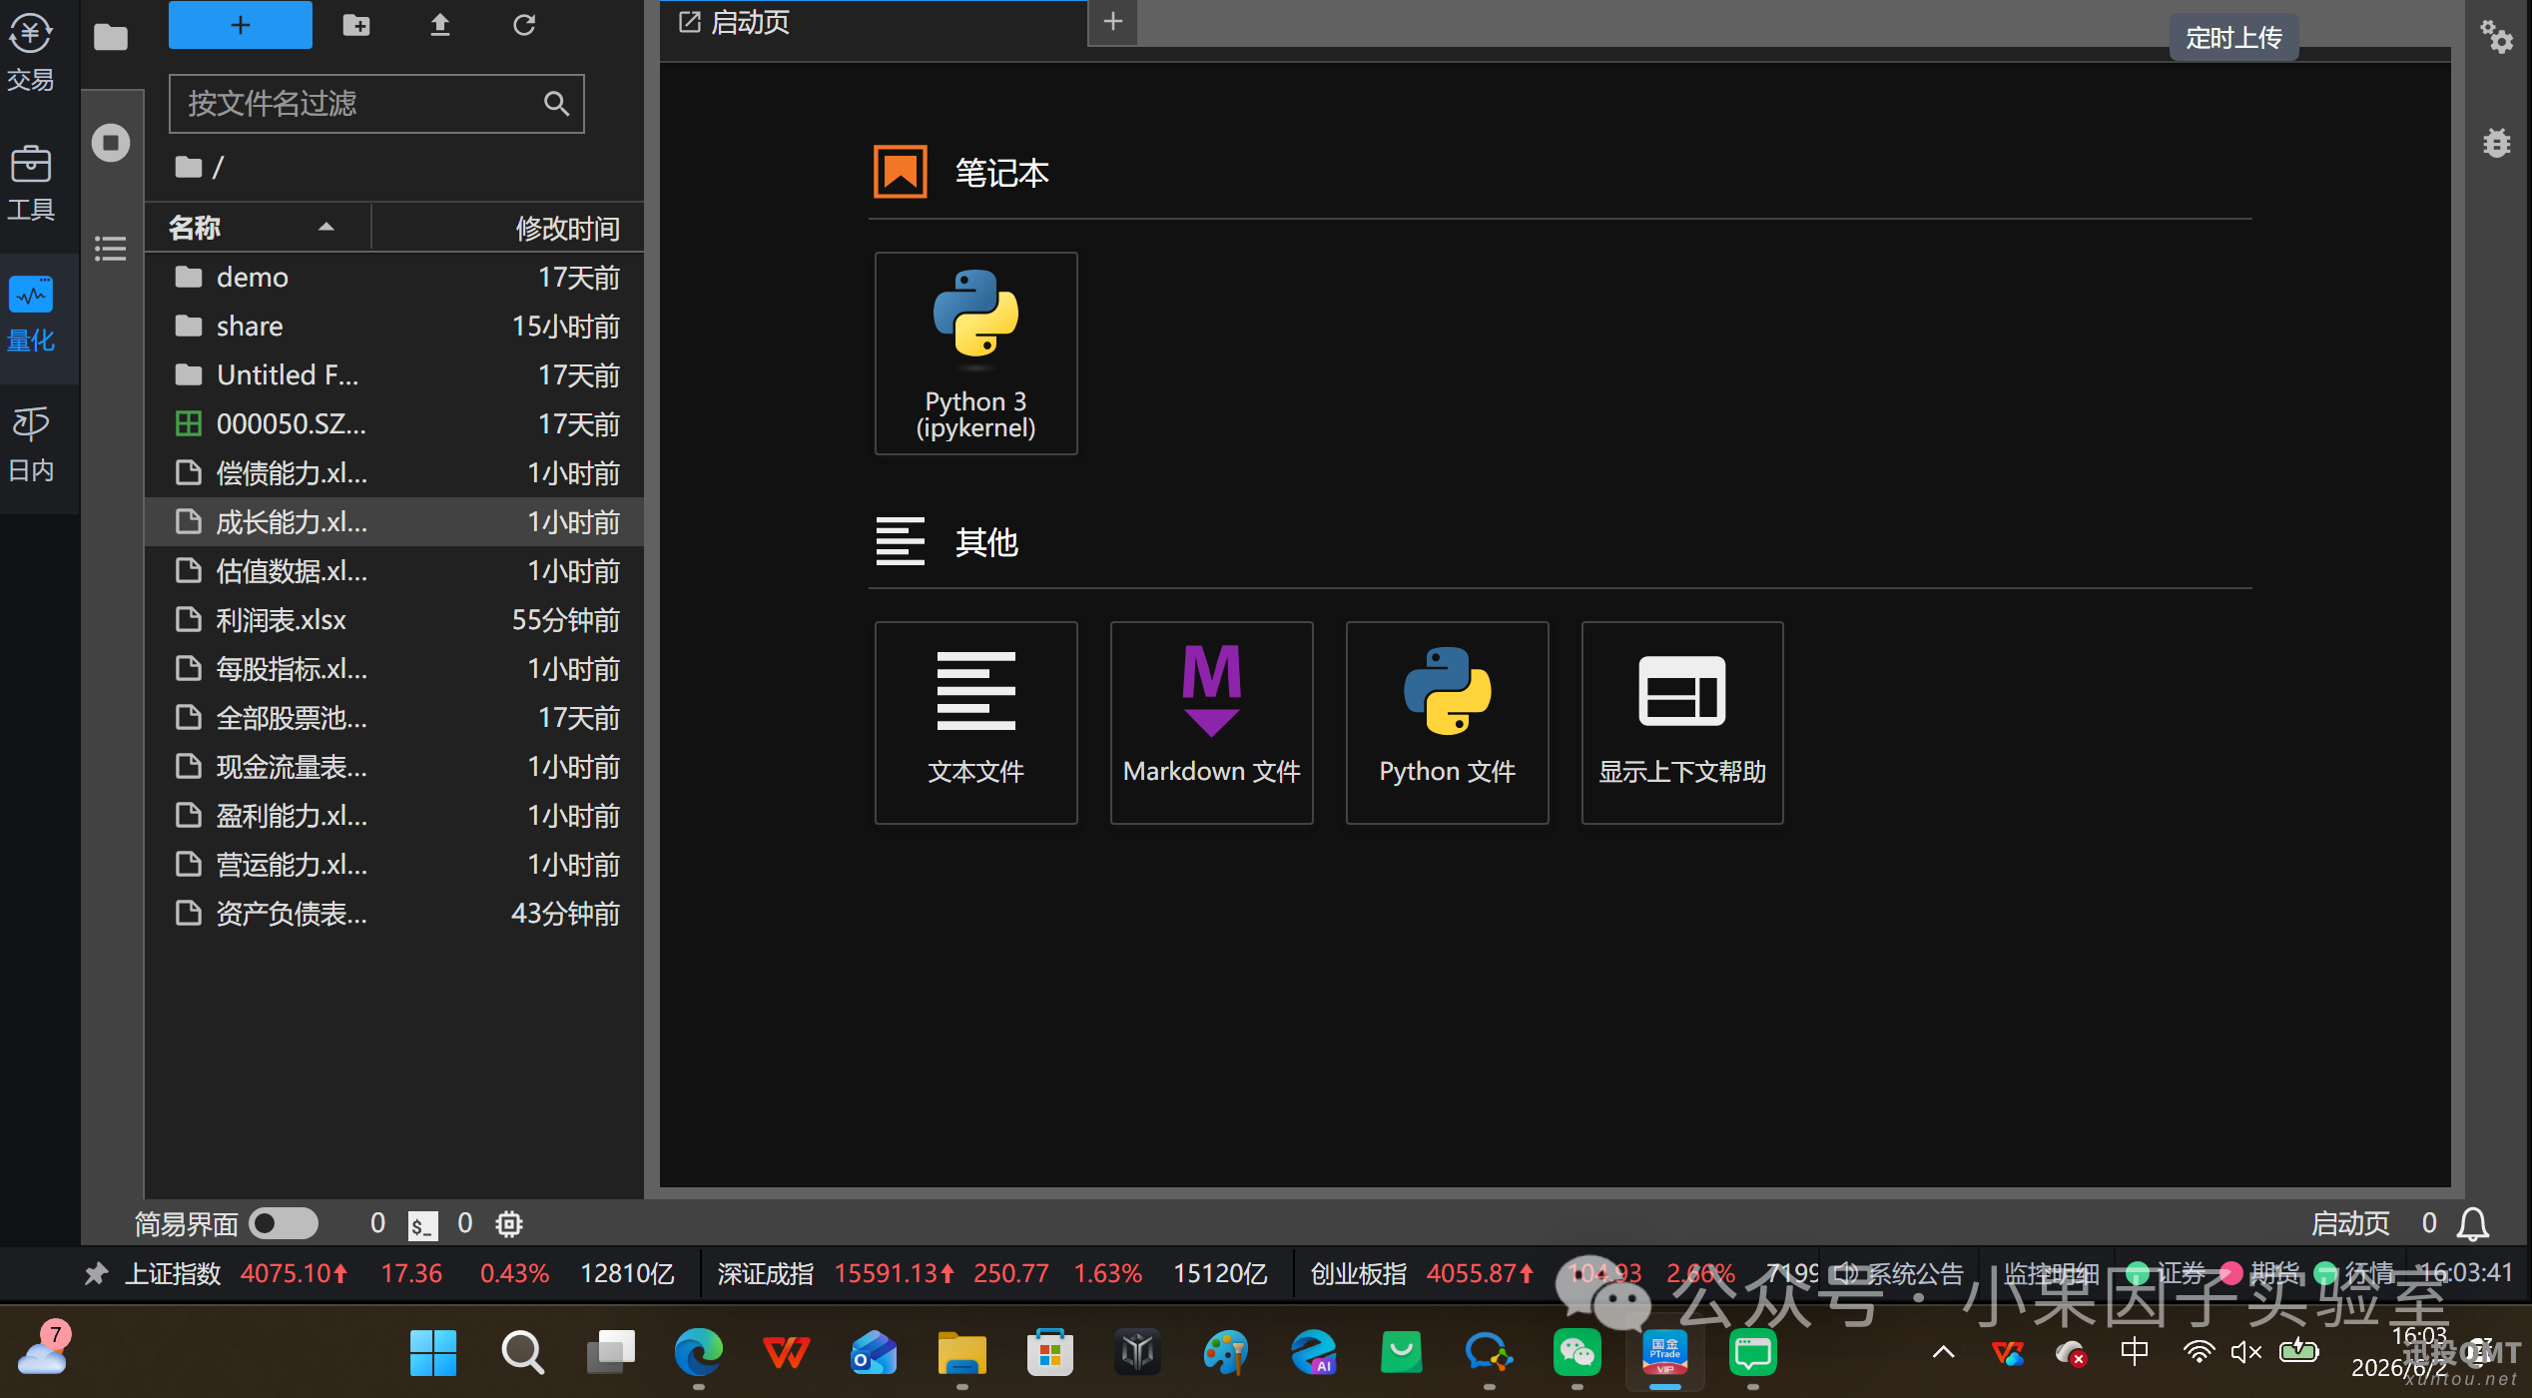Click the 深证成指 ticker label

[766, 1273]
